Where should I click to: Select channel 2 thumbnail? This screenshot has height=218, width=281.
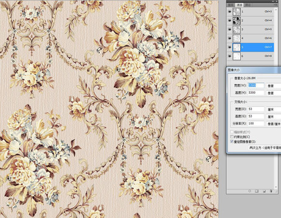click(237, 21)
